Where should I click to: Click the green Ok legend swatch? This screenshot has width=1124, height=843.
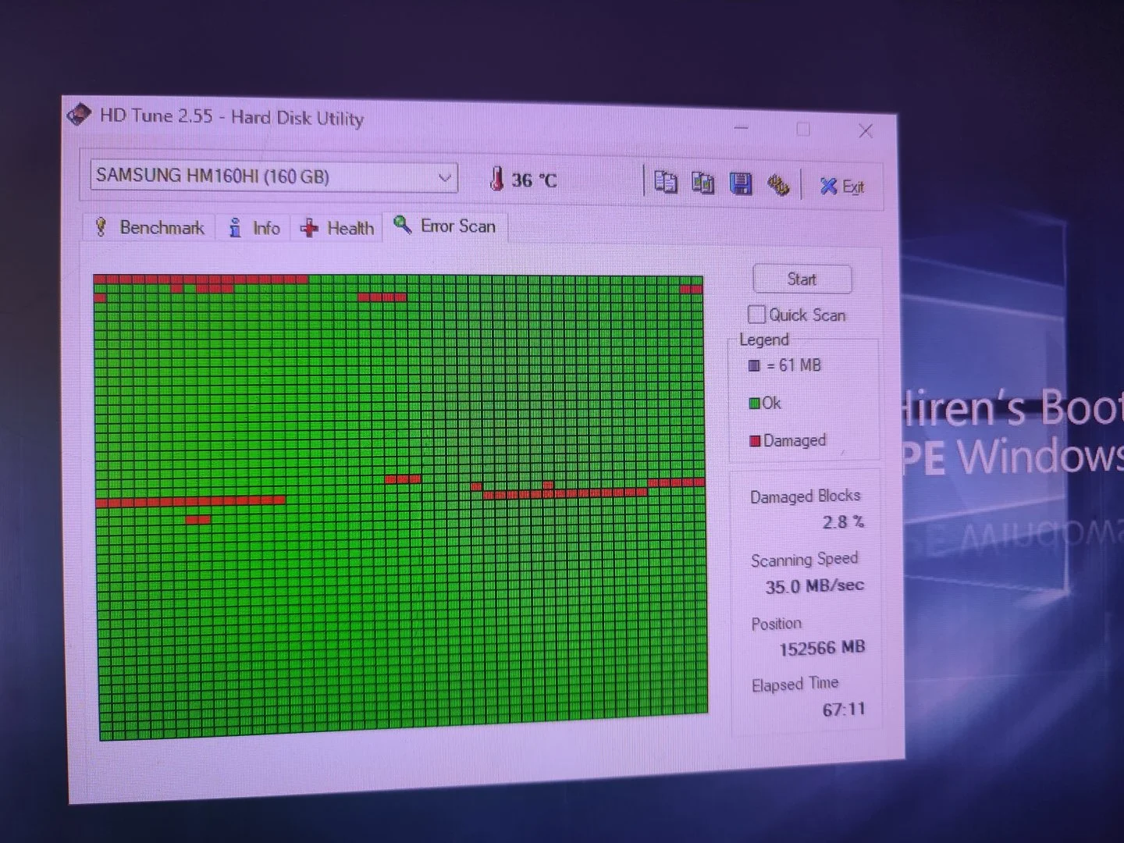[x=754, y=404]
